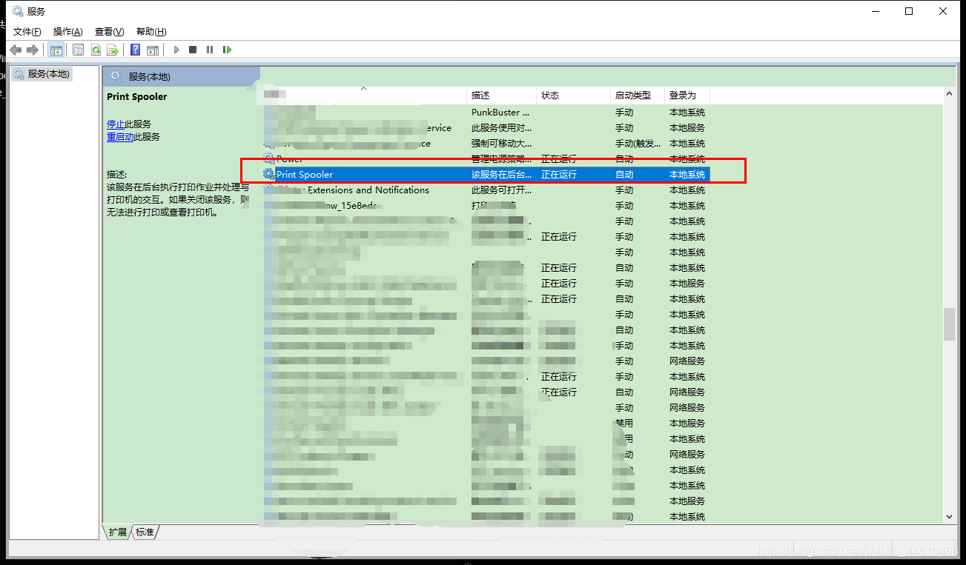
Task: Sort by the 描述 column header
Action: (x=502, y=96)
